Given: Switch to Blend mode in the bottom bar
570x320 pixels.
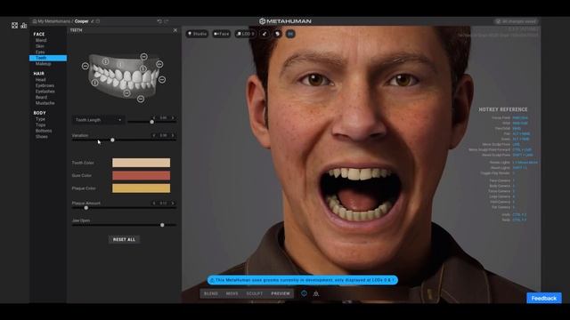Looking at the screenshot, I should point(211,293).
